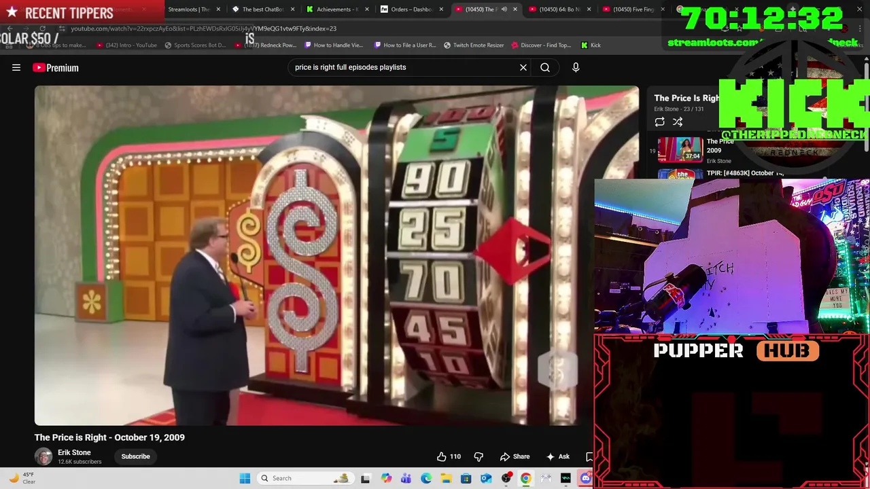Toggle loop playlist icon
Screen dimensions: 870x489
tap(659, 122)
